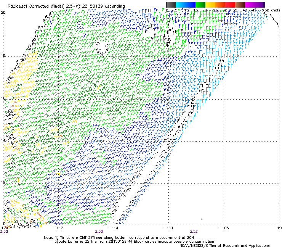Click the chart title "Rapidscat Corrected Winds(12.5KM)"

point(44,6)
